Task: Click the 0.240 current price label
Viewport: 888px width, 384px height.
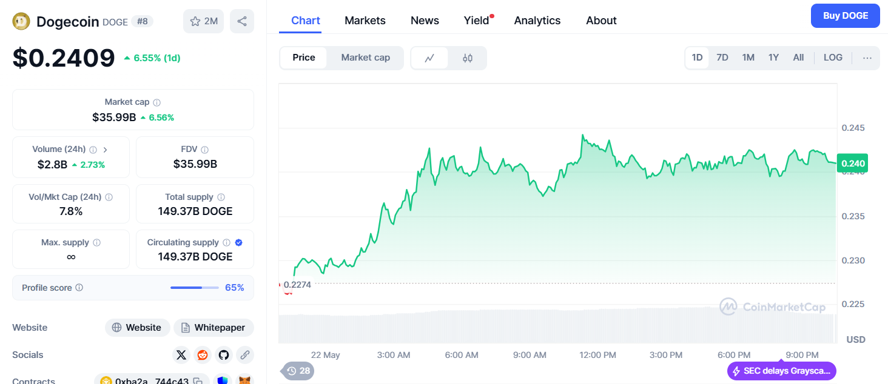Action: (852, 164)
